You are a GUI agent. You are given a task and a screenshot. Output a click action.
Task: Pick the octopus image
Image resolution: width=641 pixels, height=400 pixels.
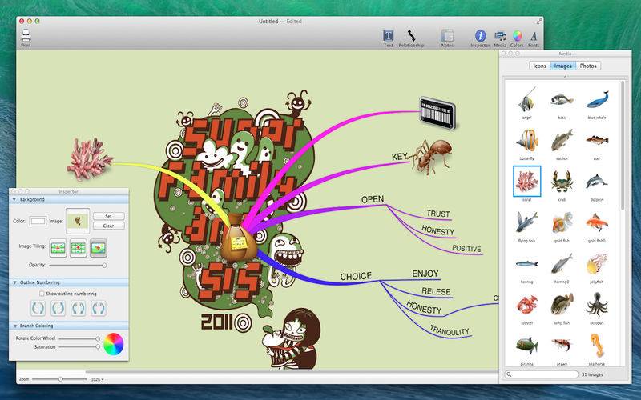pos(597,304)
